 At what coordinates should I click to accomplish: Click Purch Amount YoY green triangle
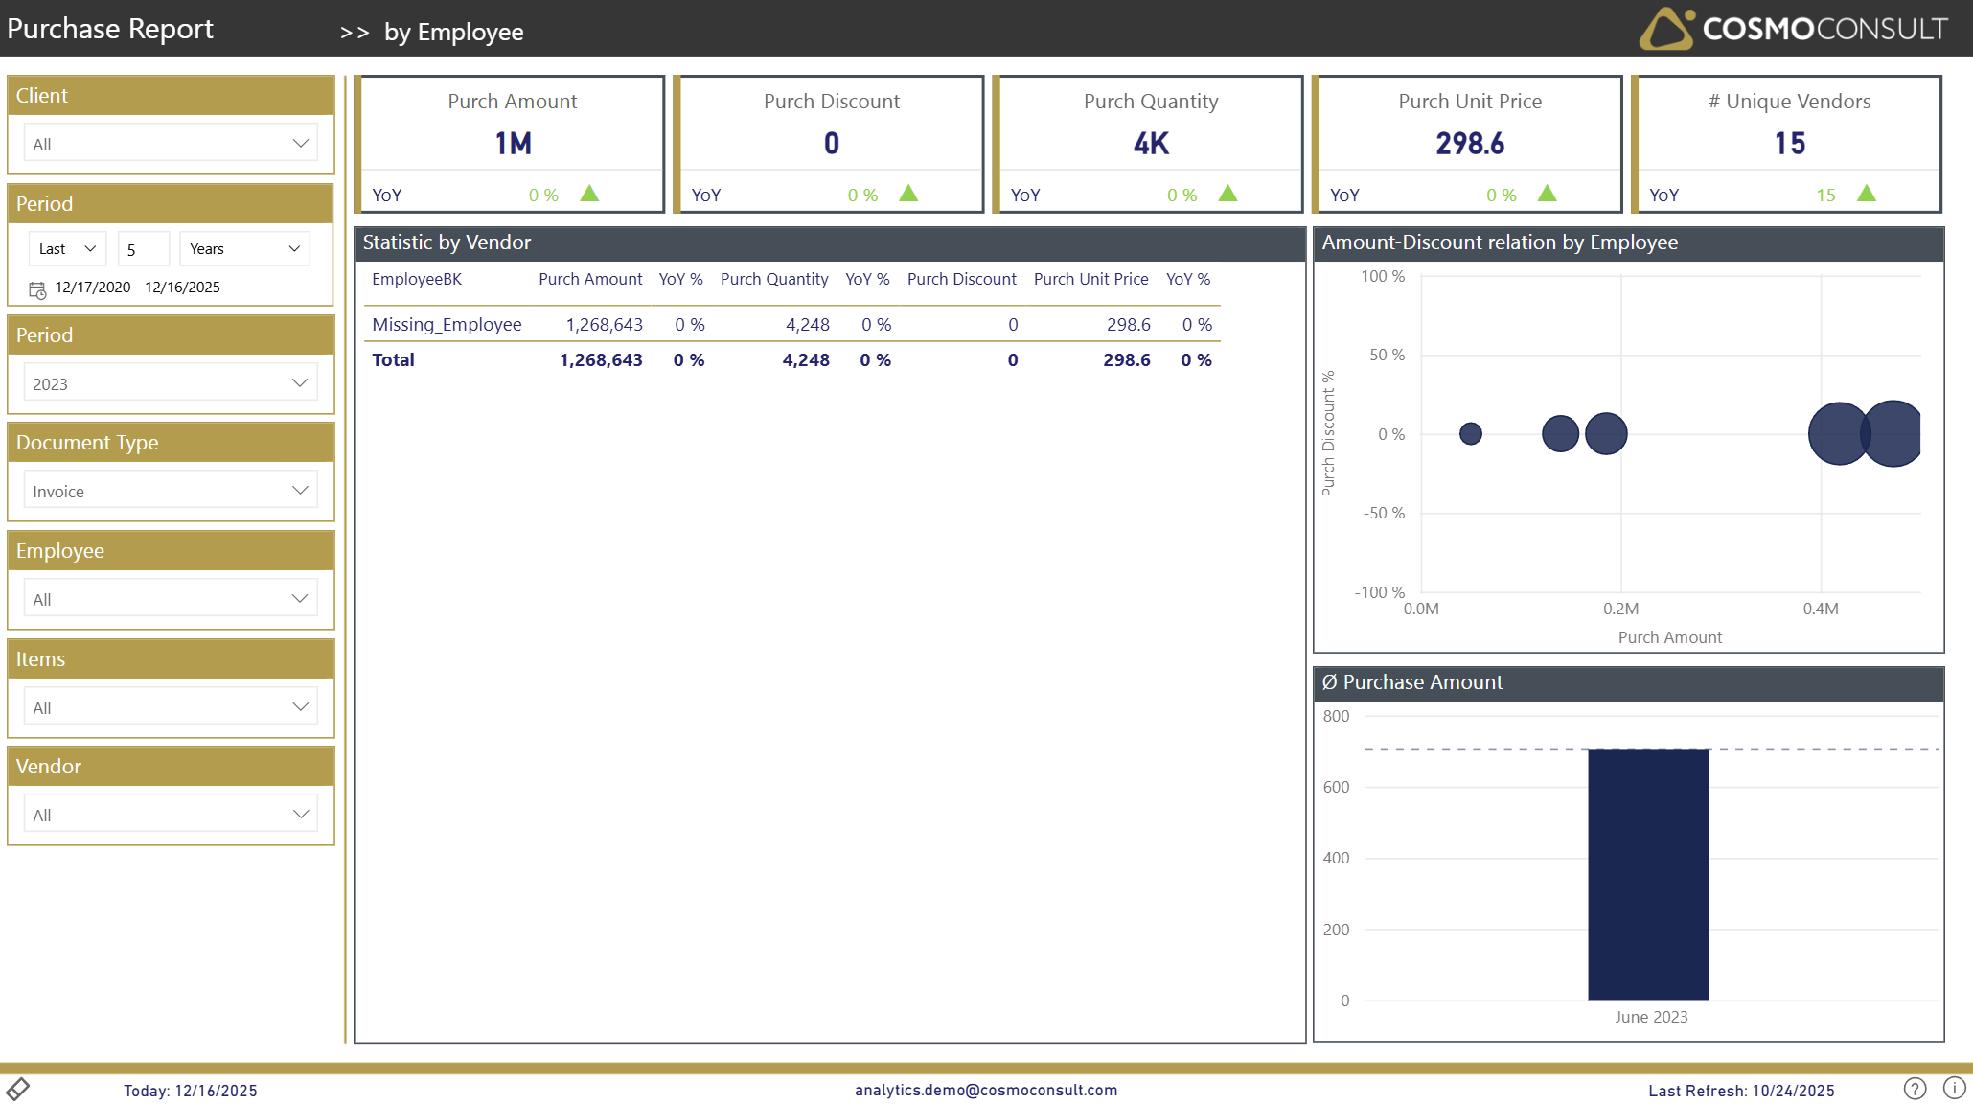[x=589, y=194]
